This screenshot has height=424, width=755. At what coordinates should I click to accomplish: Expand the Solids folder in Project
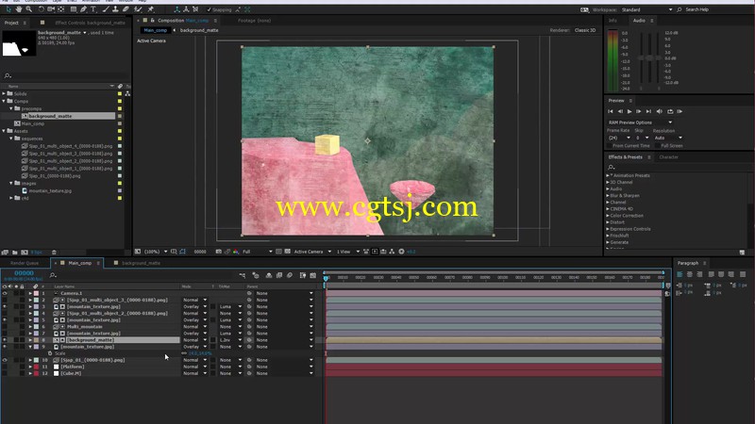click(x=4, y=93)
